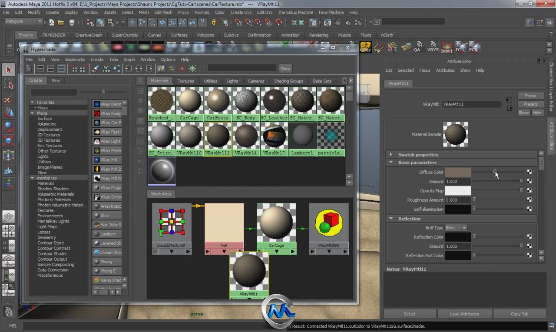Image resolution: width=556 pixels, height=332 pixels.
Task: Toggle the Hypershade red swatch filter icon
Action: tap(182, 68)
